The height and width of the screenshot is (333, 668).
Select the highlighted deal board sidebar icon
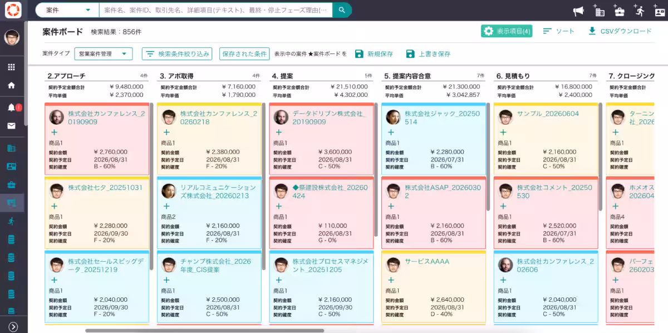click(x=12, y=203)
